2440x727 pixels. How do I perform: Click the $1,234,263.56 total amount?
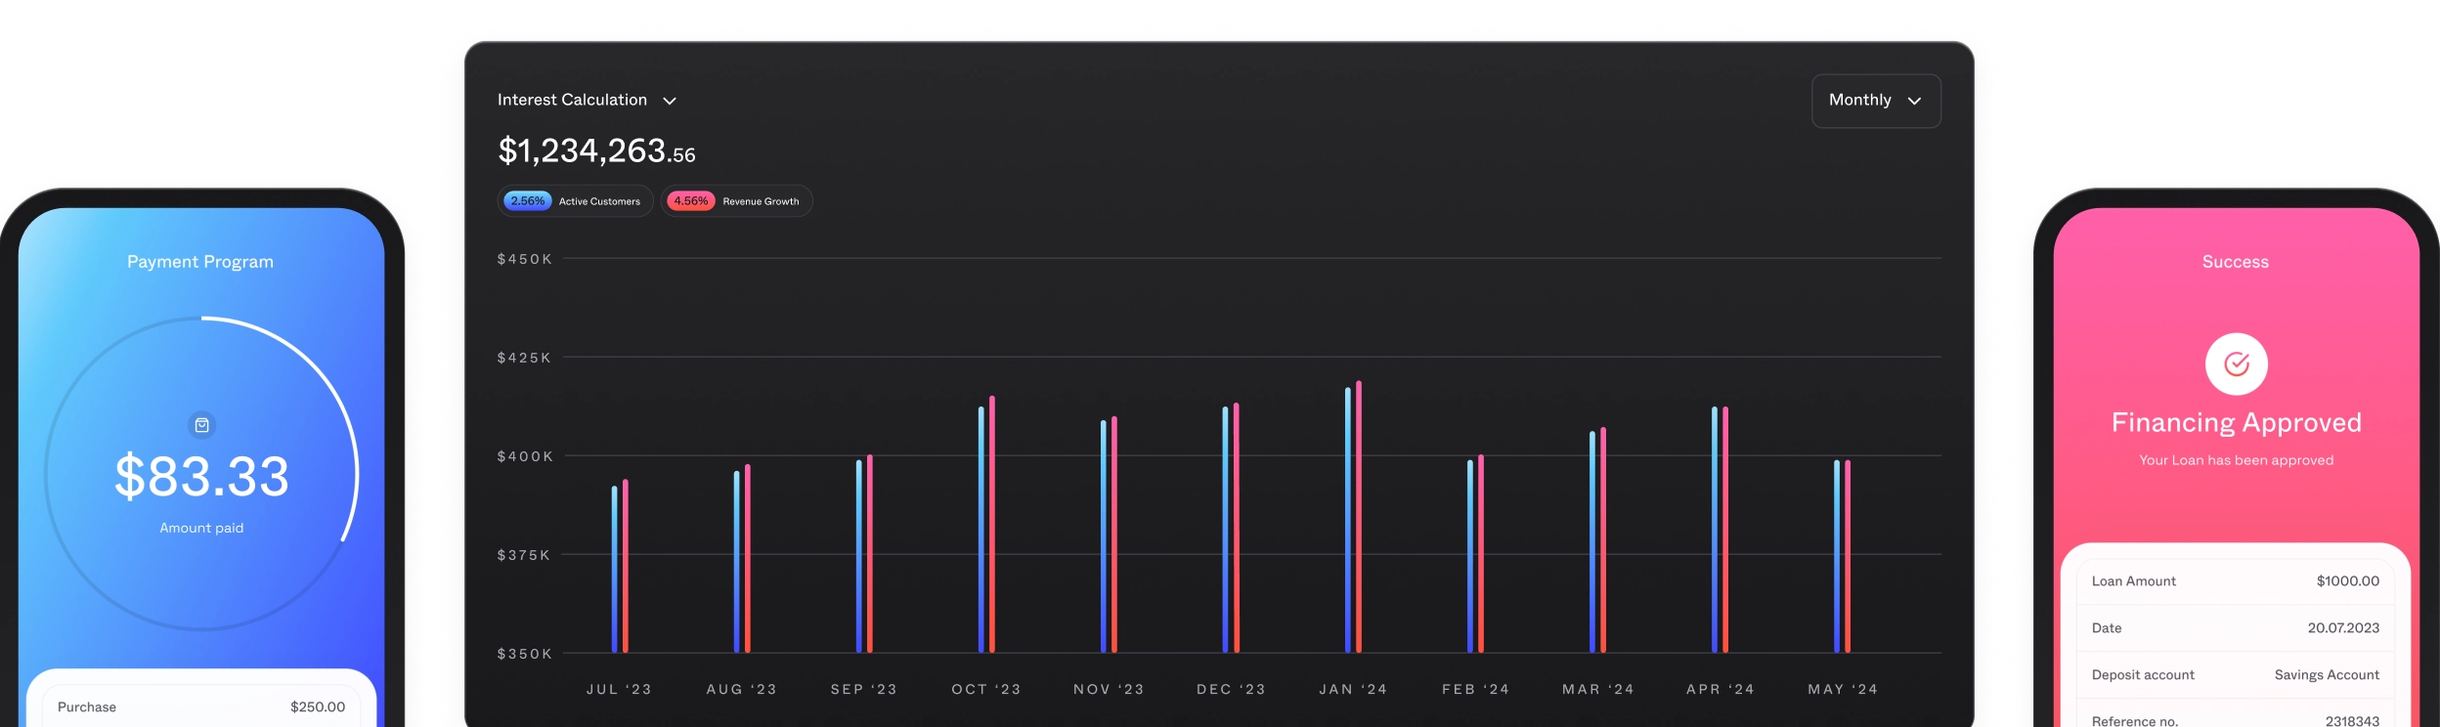pyautogui.click(x=596, y=151)
